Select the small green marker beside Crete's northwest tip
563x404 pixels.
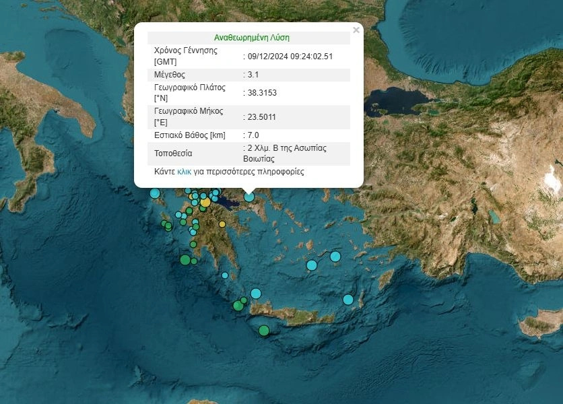[244, 300]
